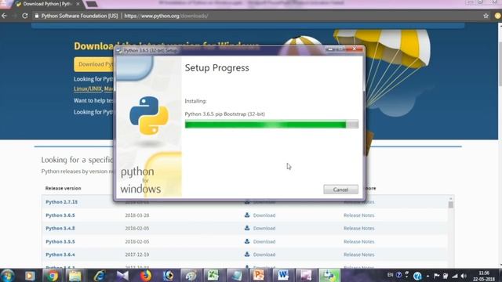
Task: Open a new browser tab
Action: 91,4
